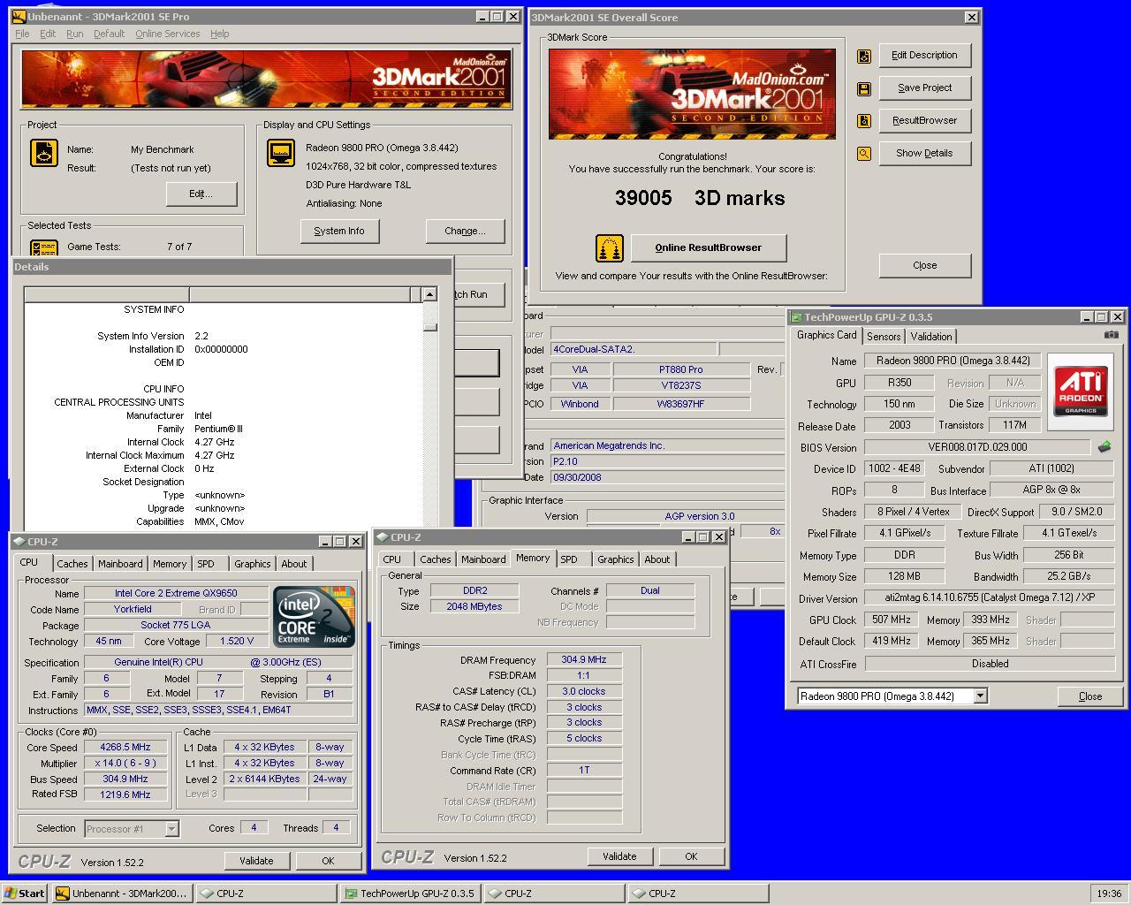Switch to Graphics tab in right CPU-Z
Viewport: 1131px width, 905px height.
(x=616, y=559)
